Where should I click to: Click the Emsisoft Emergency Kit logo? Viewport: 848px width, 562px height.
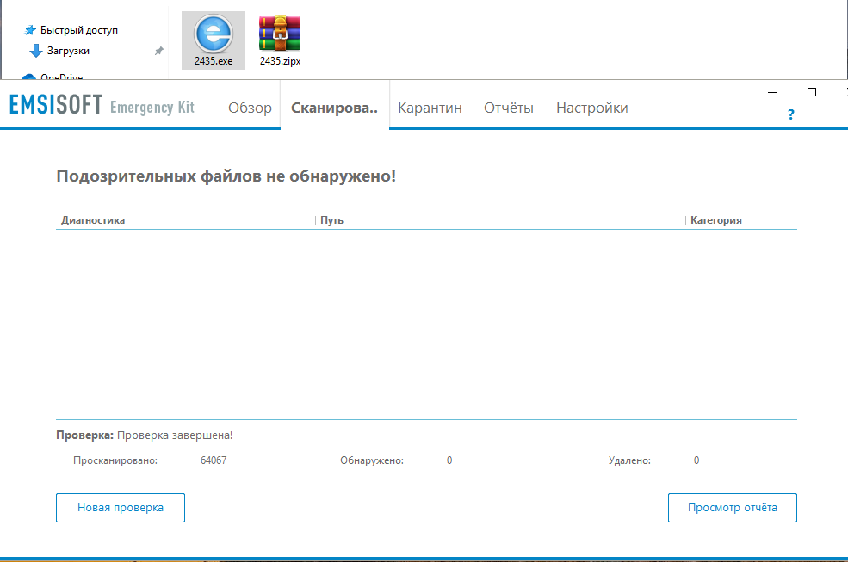pos(102,105)
